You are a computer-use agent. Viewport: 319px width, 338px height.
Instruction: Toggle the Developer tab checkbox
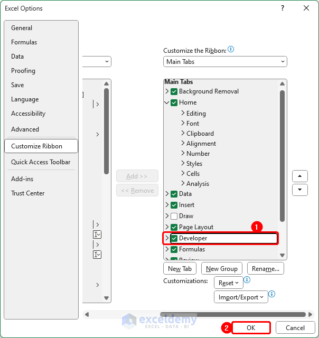[174, 238]
